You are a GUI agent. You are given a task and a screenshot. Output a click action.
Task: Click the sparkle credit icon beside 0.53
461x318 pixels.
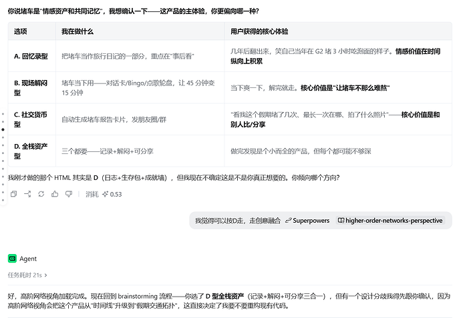[x=105, y=194]
